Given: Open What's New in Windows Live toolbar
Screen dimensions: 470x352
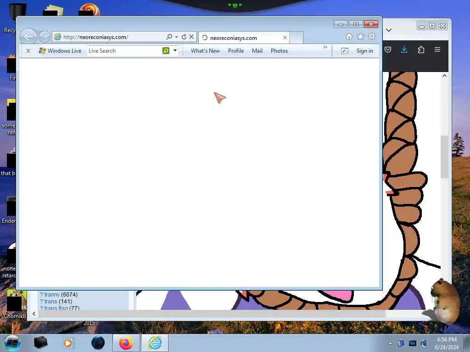Looking at the screenshot, I should point(205,51).
